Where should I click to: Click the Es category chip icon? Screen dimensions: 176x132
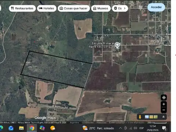click(115, 8)
